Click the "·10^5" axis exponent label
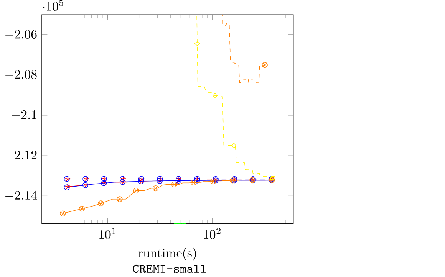This screenshot has width=445, height=277. click(x=53, y=6)
